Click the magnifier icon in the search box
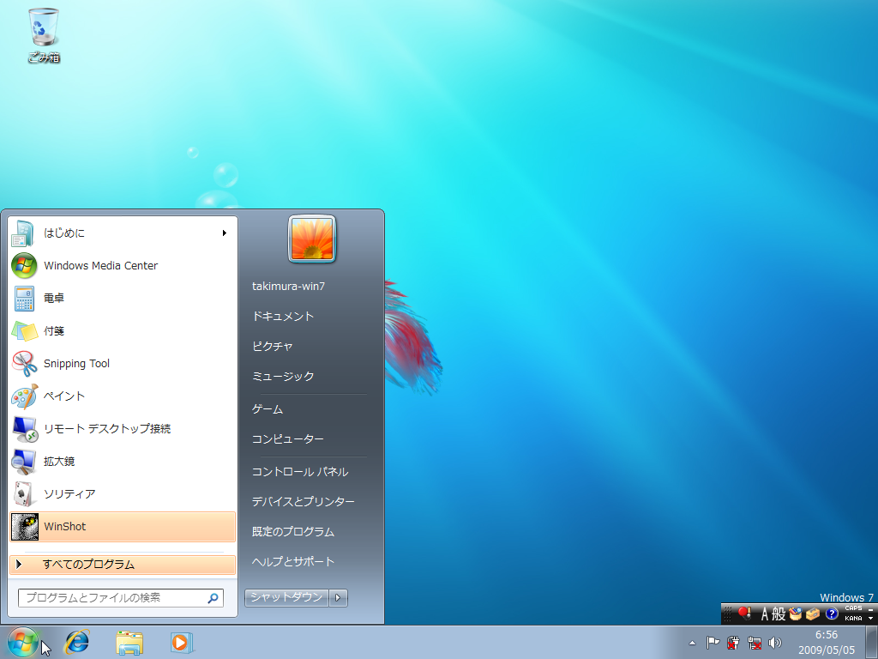Image resolution: width=878 pixels, height=659 pixels. (213, 598)
